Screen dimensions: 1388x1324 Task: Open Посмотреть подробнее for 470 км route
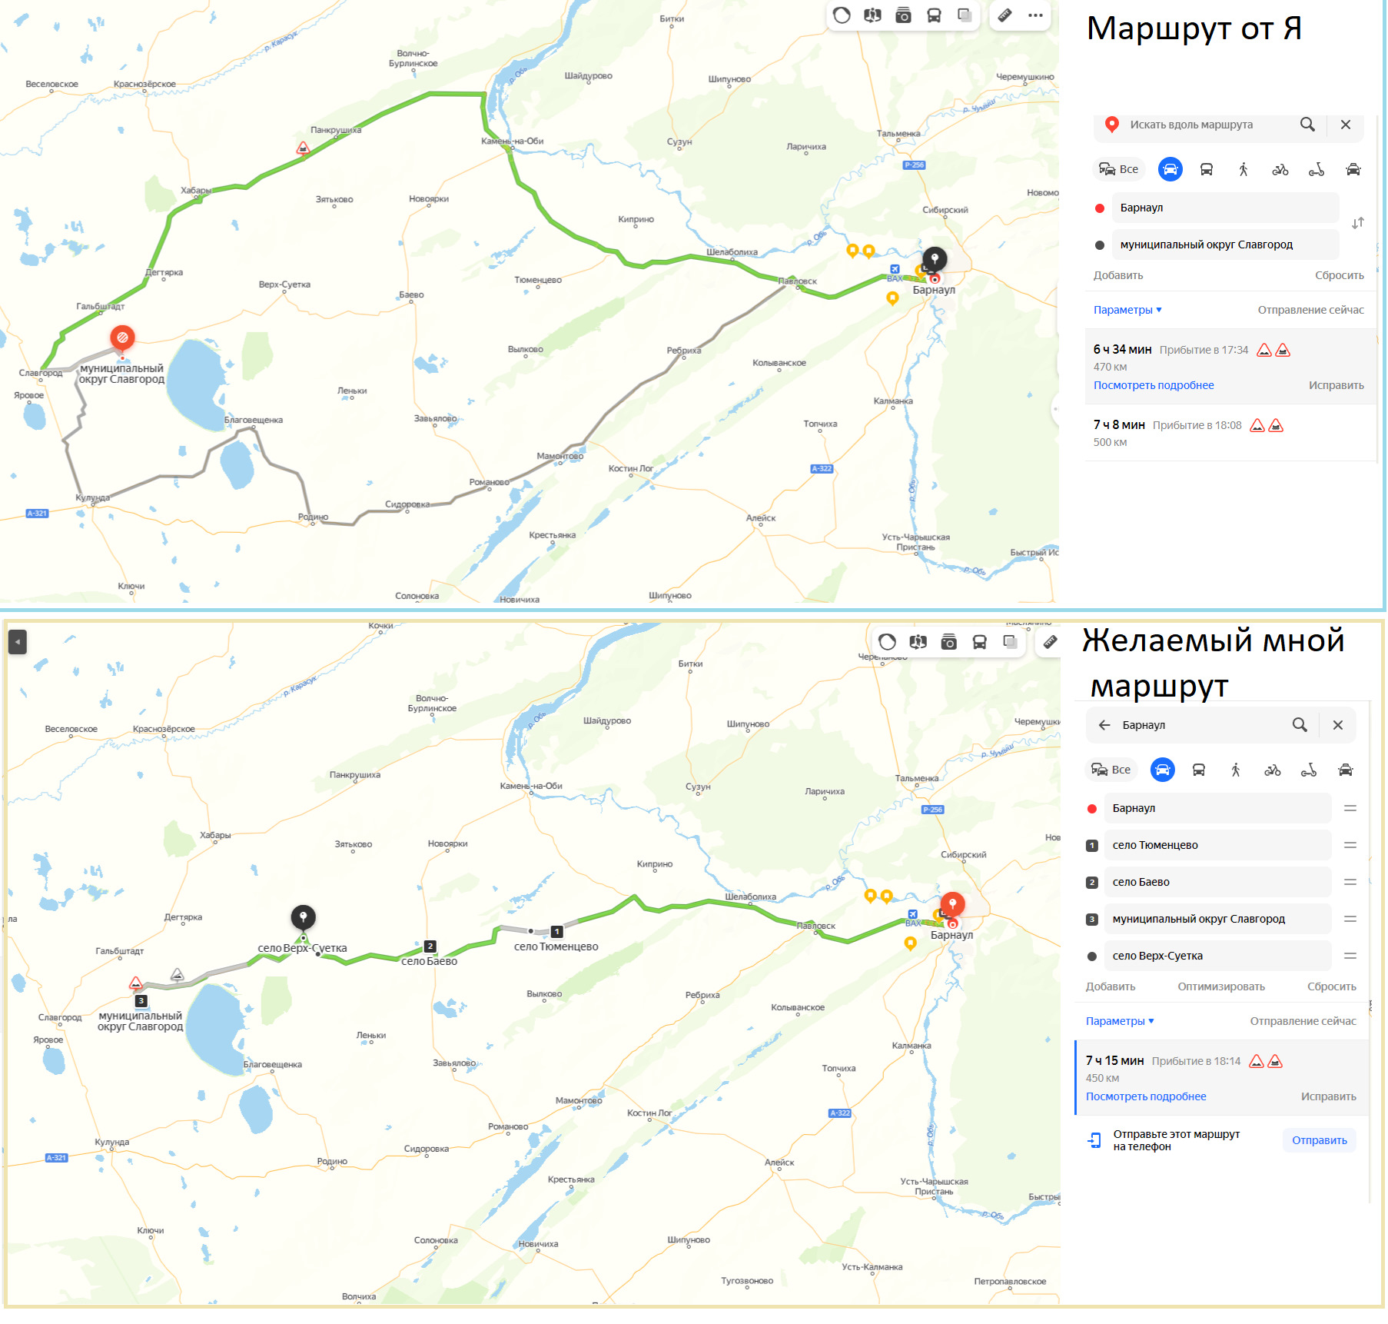click(x=1154, y=385)
